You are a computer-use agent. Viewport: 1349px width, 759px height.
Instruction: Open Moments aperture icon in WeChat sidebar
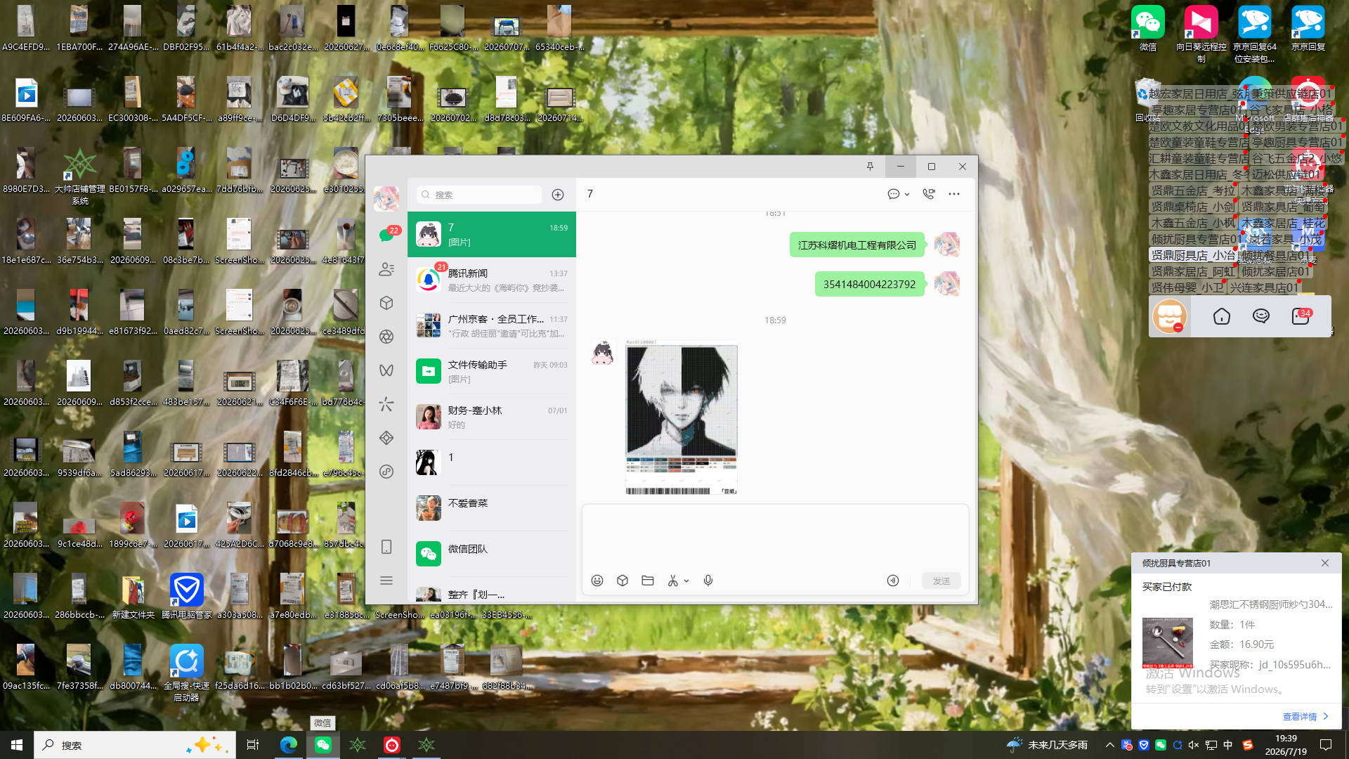click(x=386, y=337)
